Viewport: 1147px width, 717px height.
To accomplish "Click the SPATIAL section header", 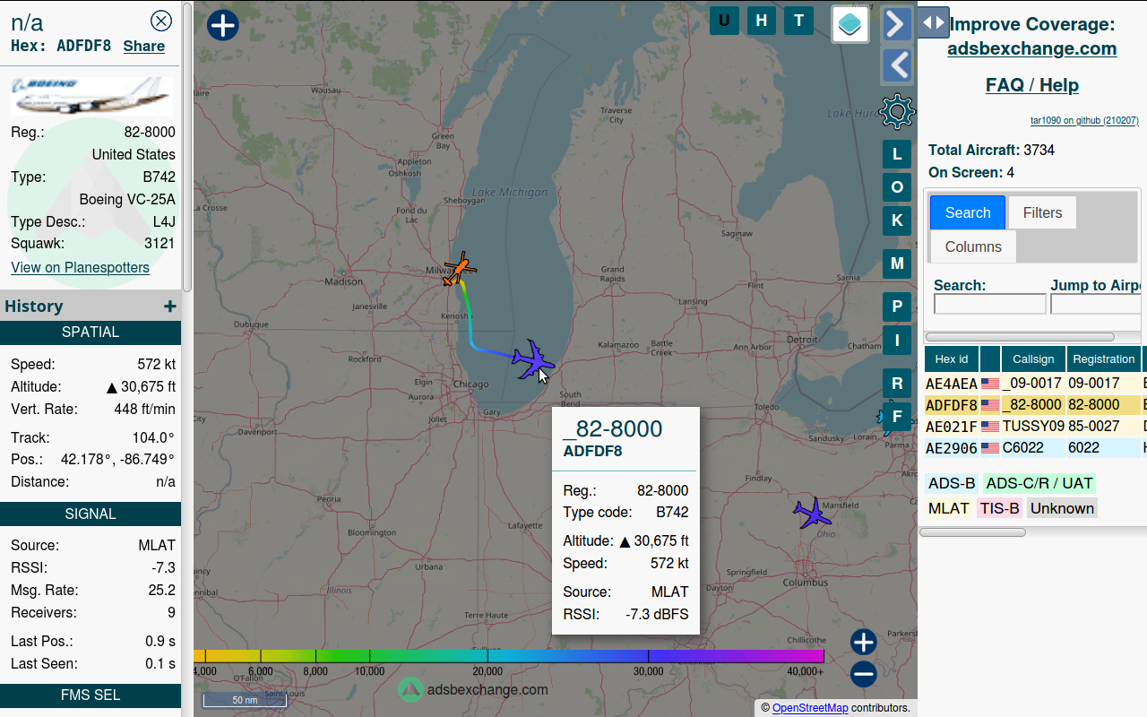I will click(91, 333).
